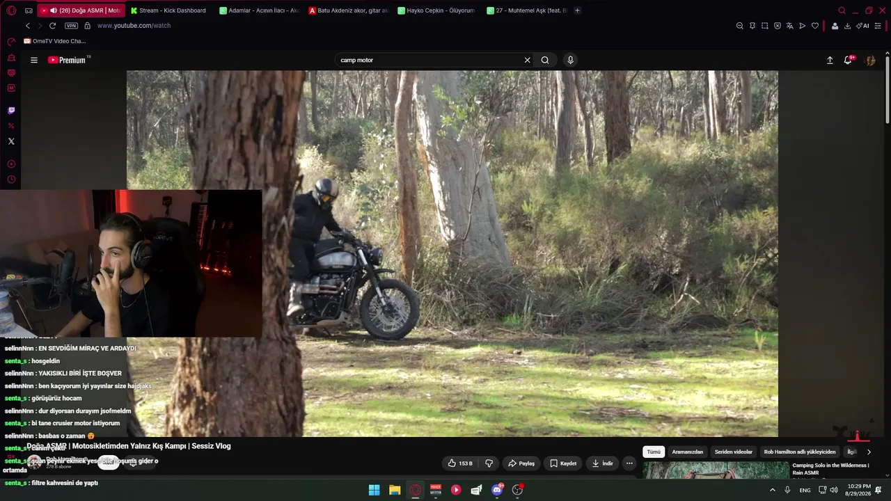Switch to the 27 - Muhtemel Aşk tab
This screenshot has height=501, width=891.
[x=526, y=10]
